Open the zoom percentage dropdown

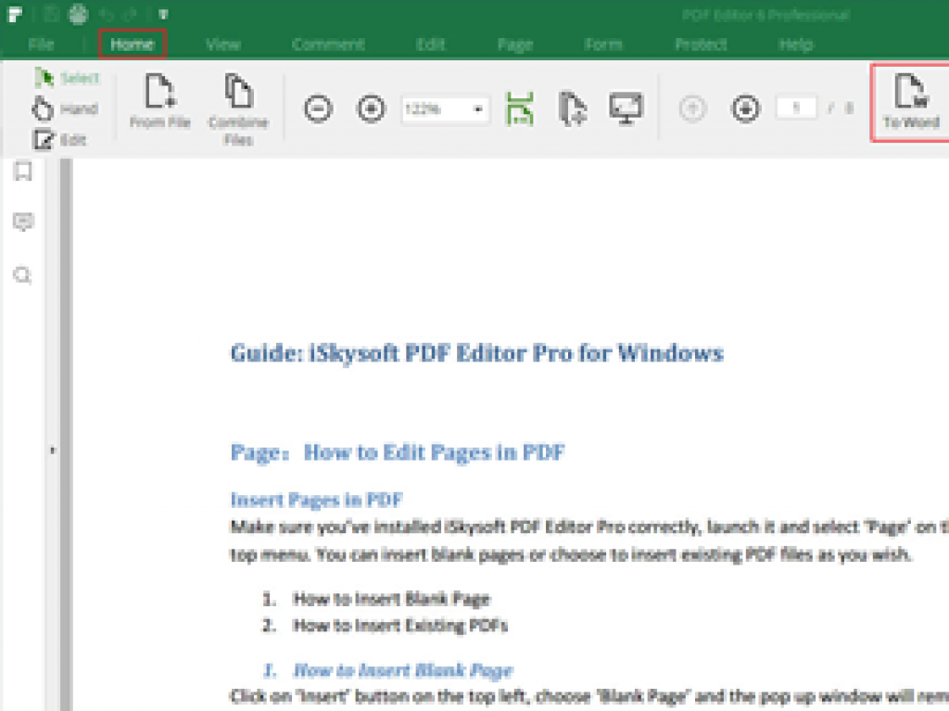[x=478, y=109]
